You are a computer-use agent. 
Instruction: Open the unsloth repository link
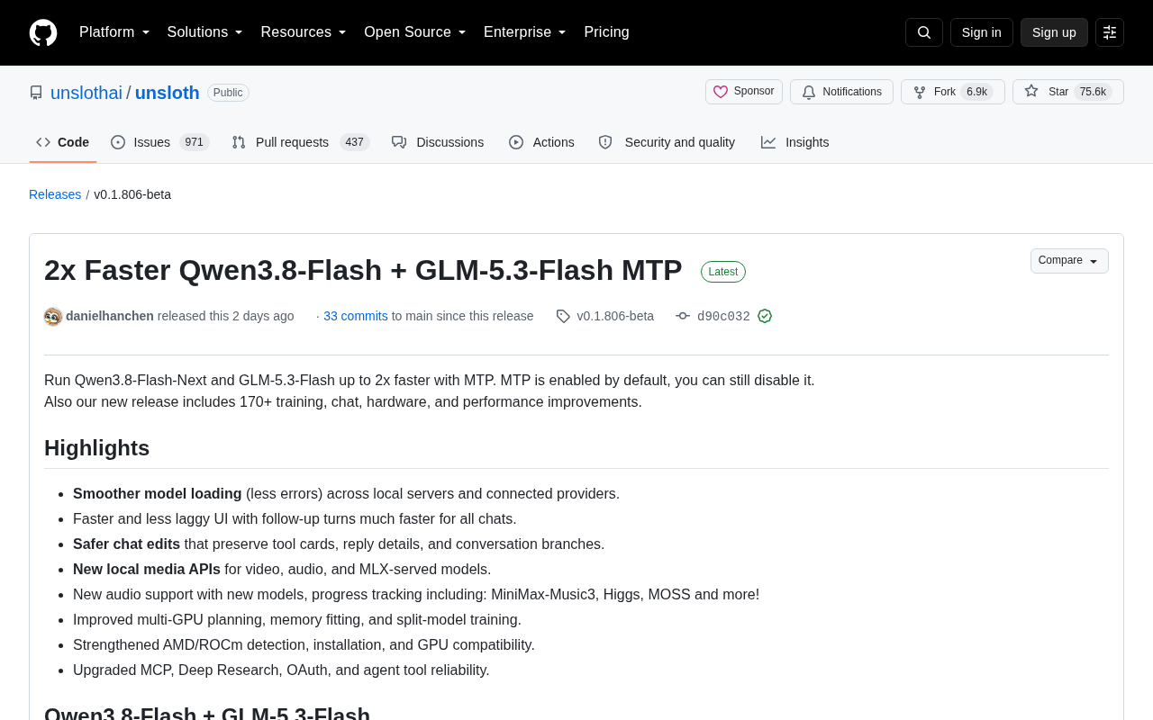coord(168,93)
